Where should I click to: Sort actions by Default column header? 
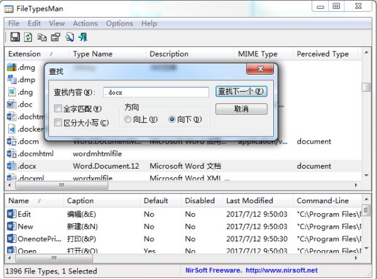[160, 201]
